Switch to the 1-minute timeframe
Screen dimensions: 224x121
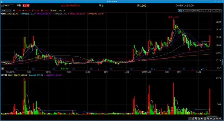(x=201, y=11)
